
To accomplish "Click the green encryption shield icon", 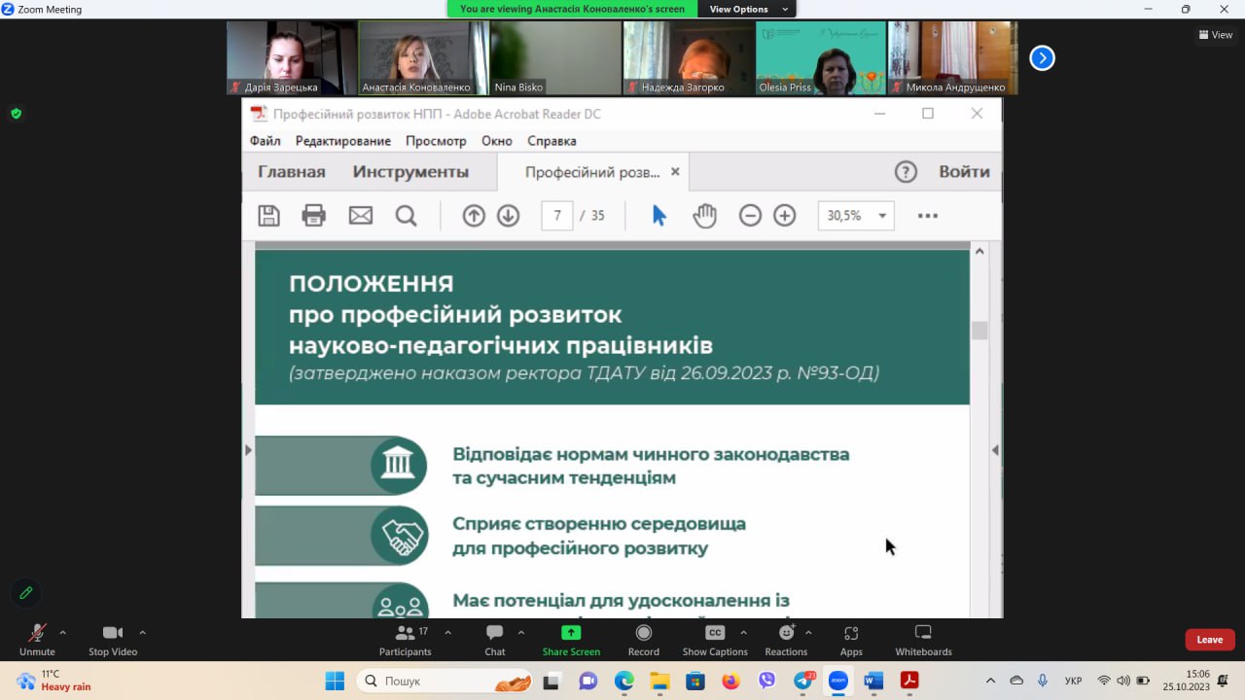I will click(16, 114).
